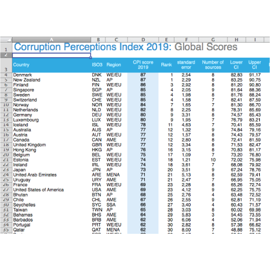Click the 'Number of sources' header cell
The height and width of the screenshot is (270, 270).
click(213, 65)
